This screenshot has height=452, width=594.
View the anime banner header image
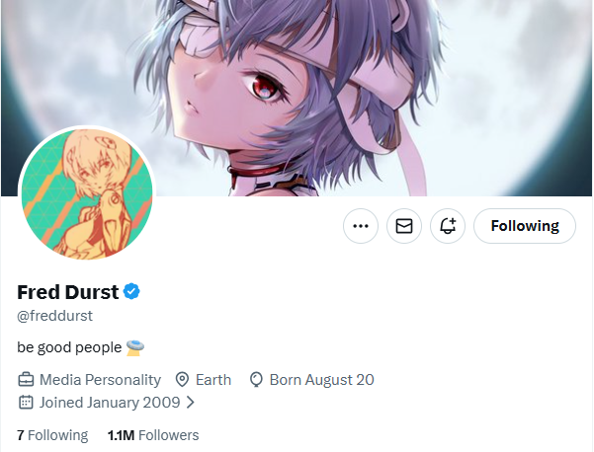point(297,98)
